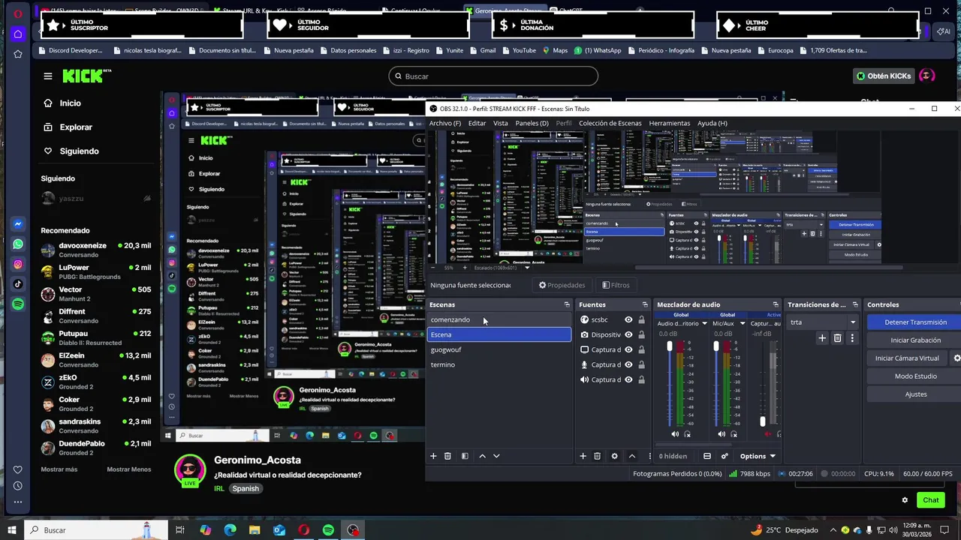Click the green Chat button on Kick
This screenshot has height=540, width=961.
pyautogui.click(x=931, y=500)
